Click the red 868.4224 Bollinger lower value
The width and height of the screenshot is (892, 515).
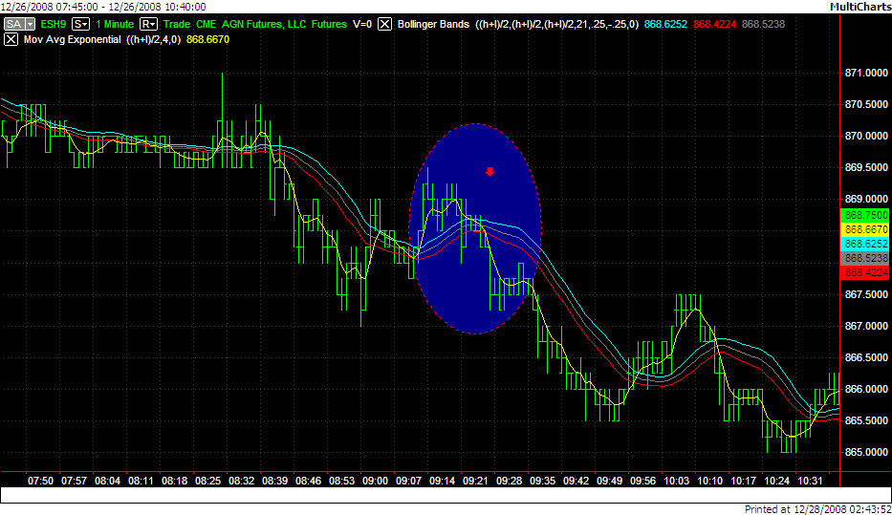[x=714, y=25]
